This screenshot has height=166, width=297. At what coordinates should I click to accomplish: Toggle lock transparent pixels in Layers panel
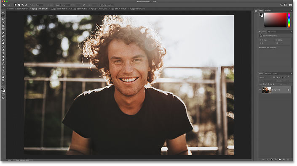click(264, 84)
